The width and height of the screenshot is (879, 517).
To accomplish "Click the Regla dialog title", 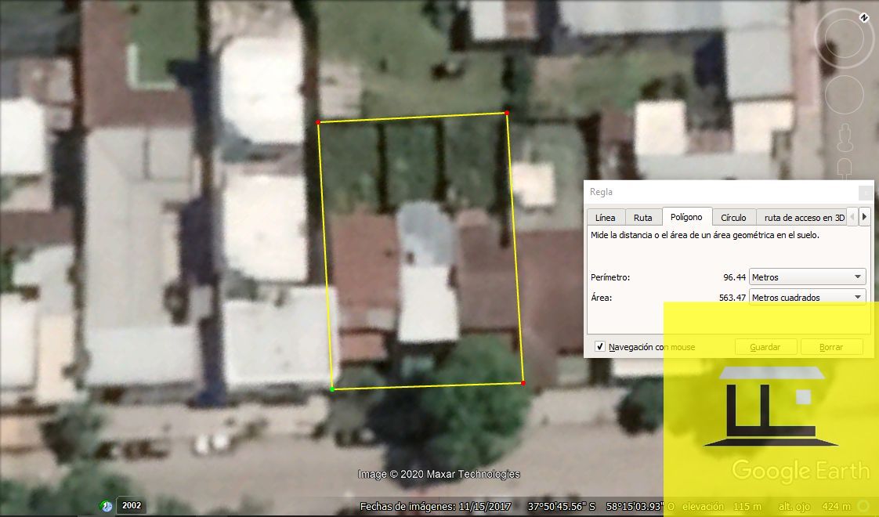I will point(601,192).
